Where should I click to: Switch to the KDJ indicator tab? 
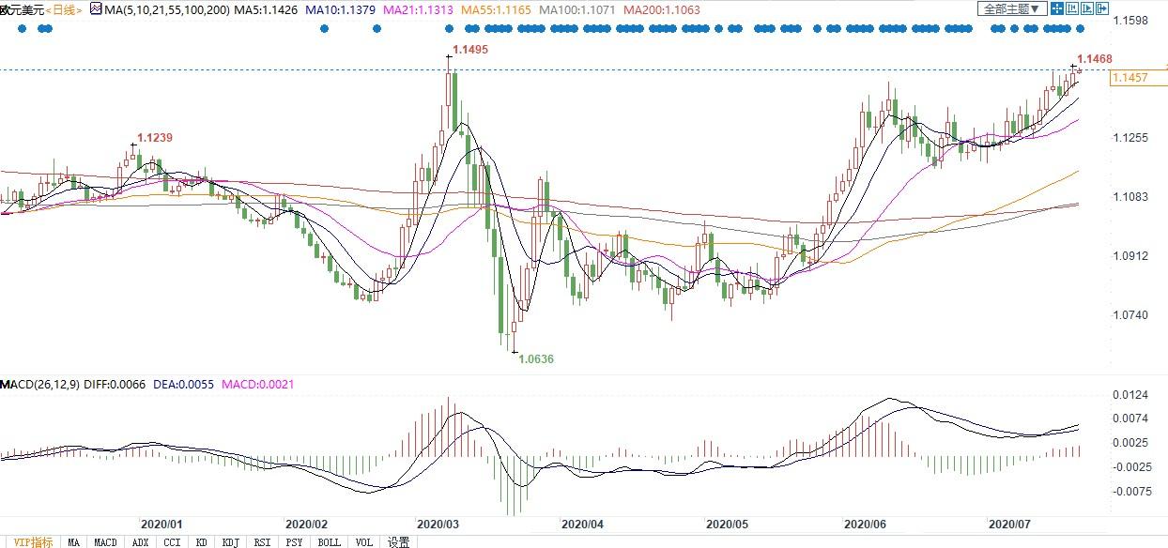[x=230, y=541]
